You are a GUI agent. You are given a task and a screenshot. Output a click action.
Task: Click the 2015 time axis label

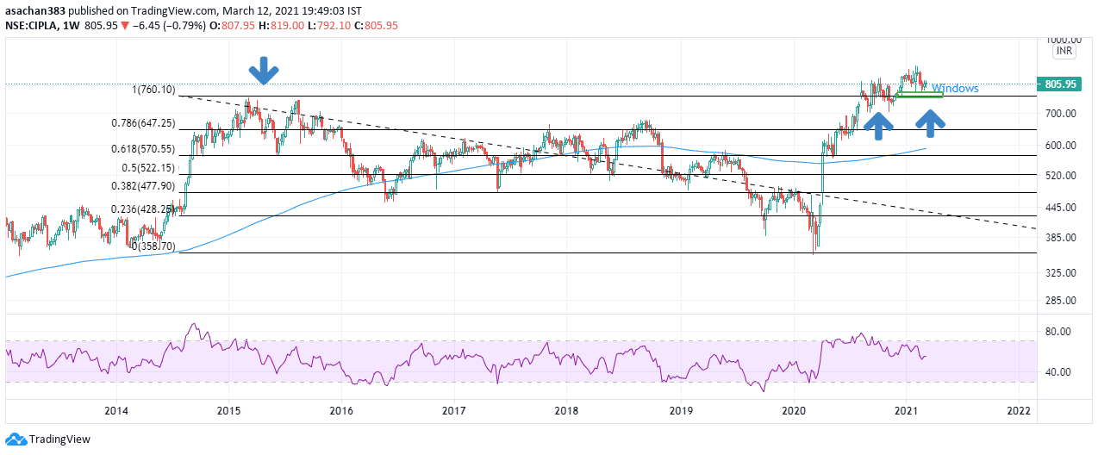click(228, 410)
